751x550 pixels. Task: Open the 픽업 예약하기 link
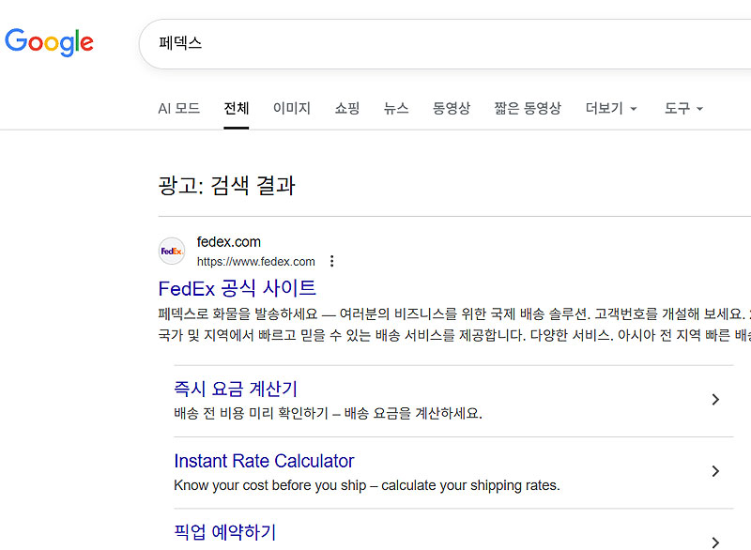coord(225,532)
